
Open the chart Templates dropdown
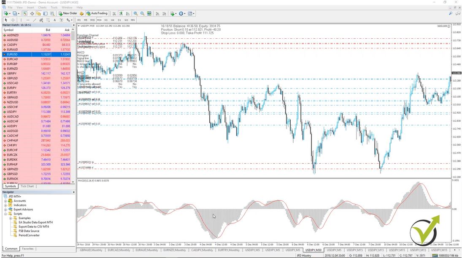pos(190,13)
